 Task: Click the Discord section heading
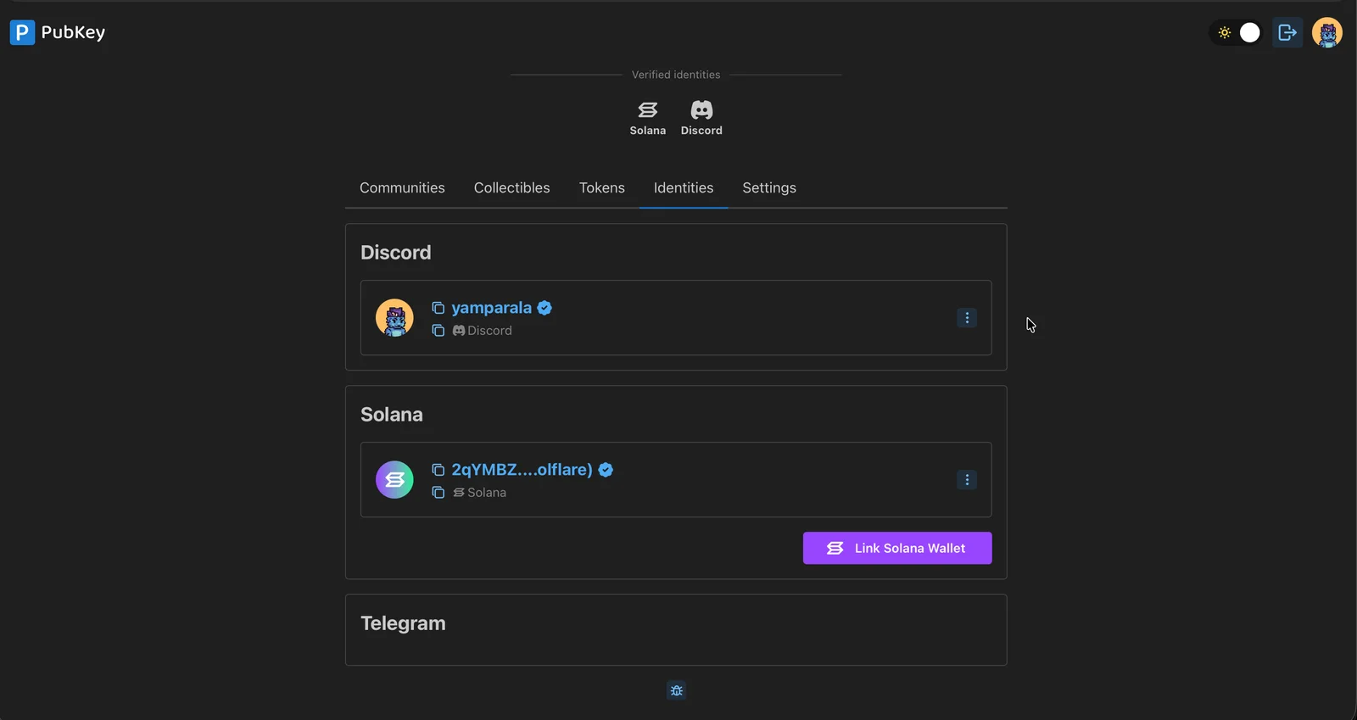point(395,253)
